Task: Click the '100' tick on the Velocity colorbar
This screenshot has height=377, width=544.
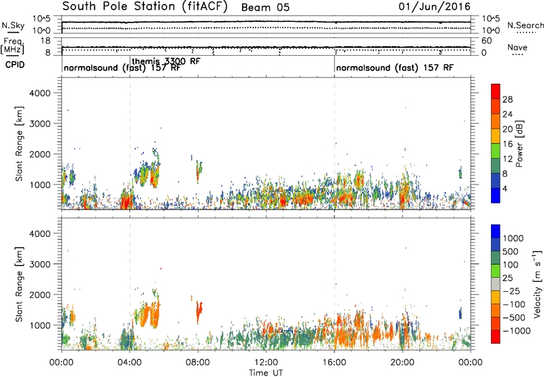Action: (x=511, y=265)
